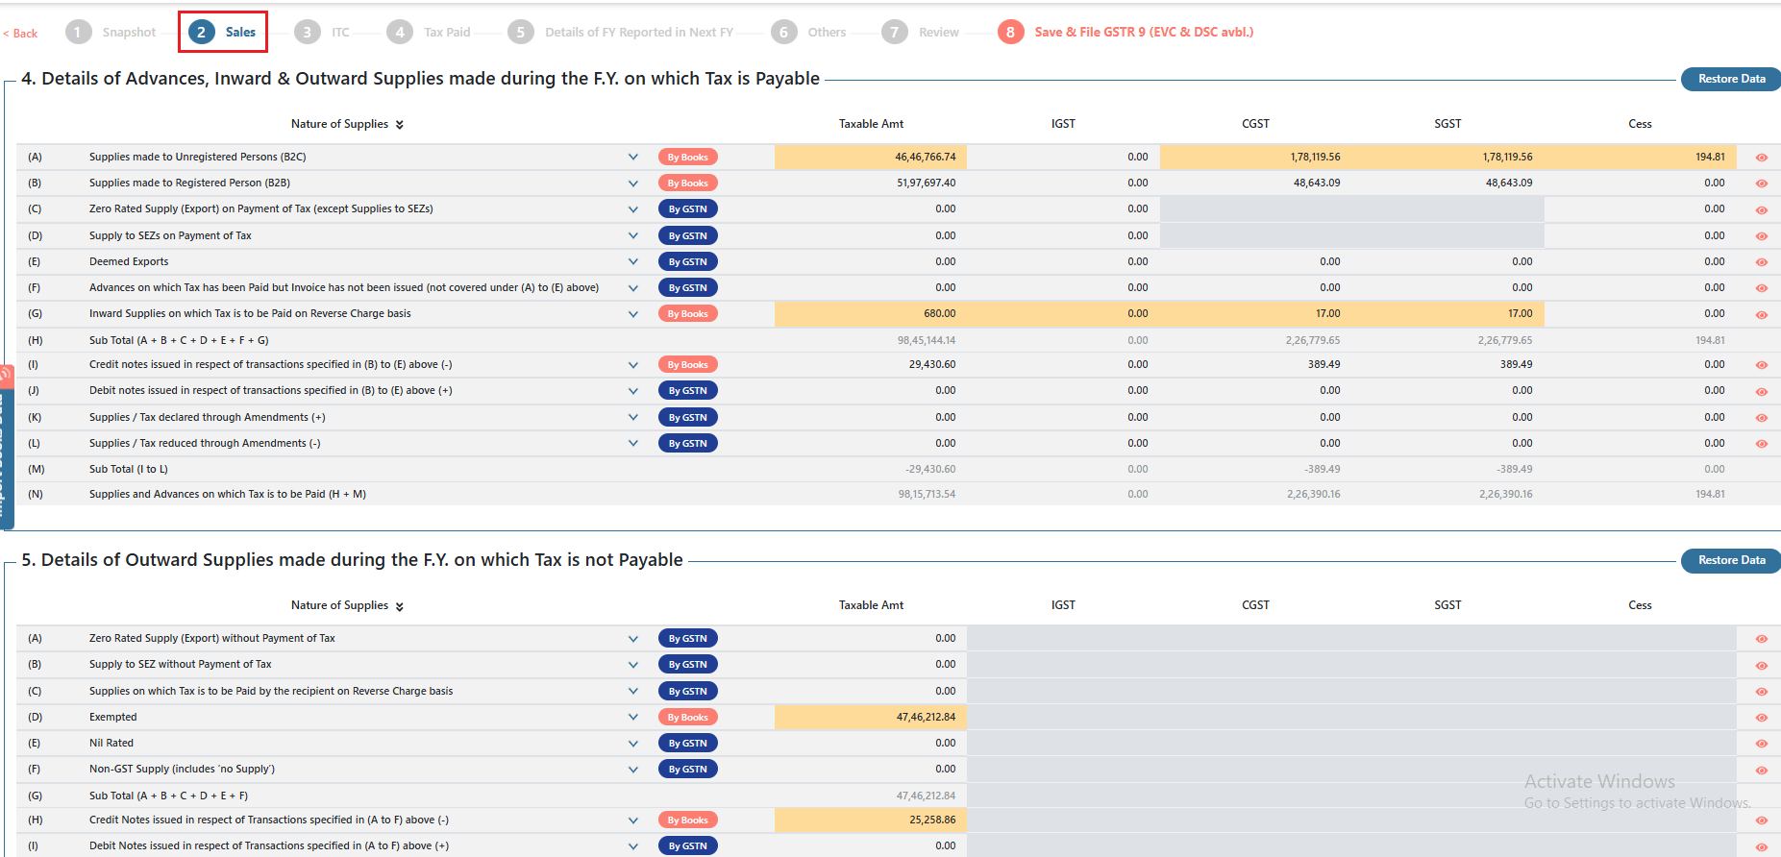The image size is (1781, 857).
Task: Click step 3 ITC circle icon
Action: pyautogui.click(x=307, y=32)
